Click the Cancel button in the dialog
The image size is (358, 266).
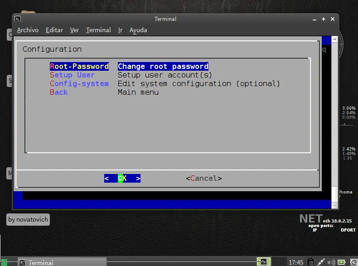tap(204, 179)
